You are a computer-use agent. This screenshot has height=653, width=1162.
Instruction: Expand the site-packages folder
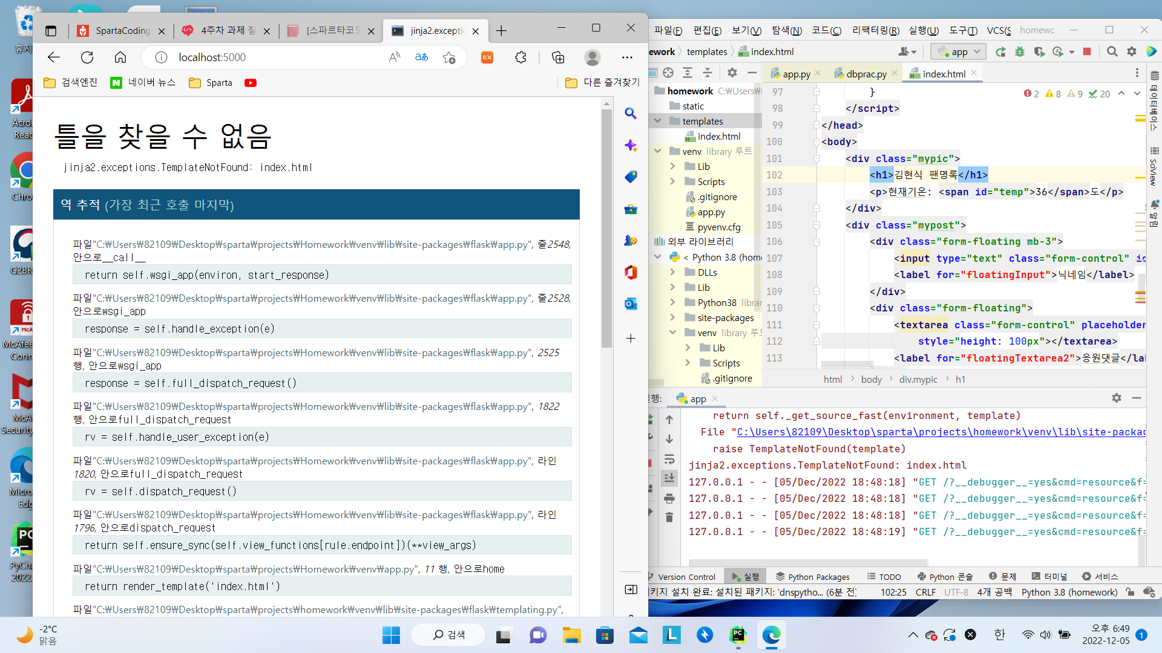(x=672, y=317)
